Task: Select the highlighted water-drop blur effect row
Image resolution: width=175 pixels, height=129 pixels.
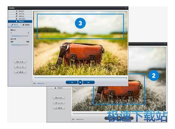Action: tap(20, 21)
